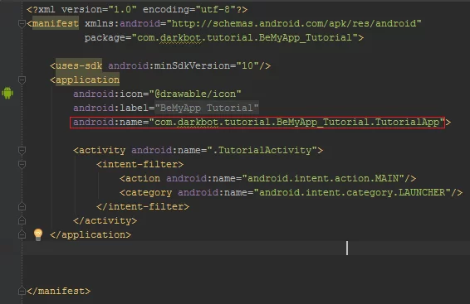The height and width of the screenshot is (304, 470).
Task: Click the android:label value "BeMyApp Tutorial"
Action: [207, 108]
